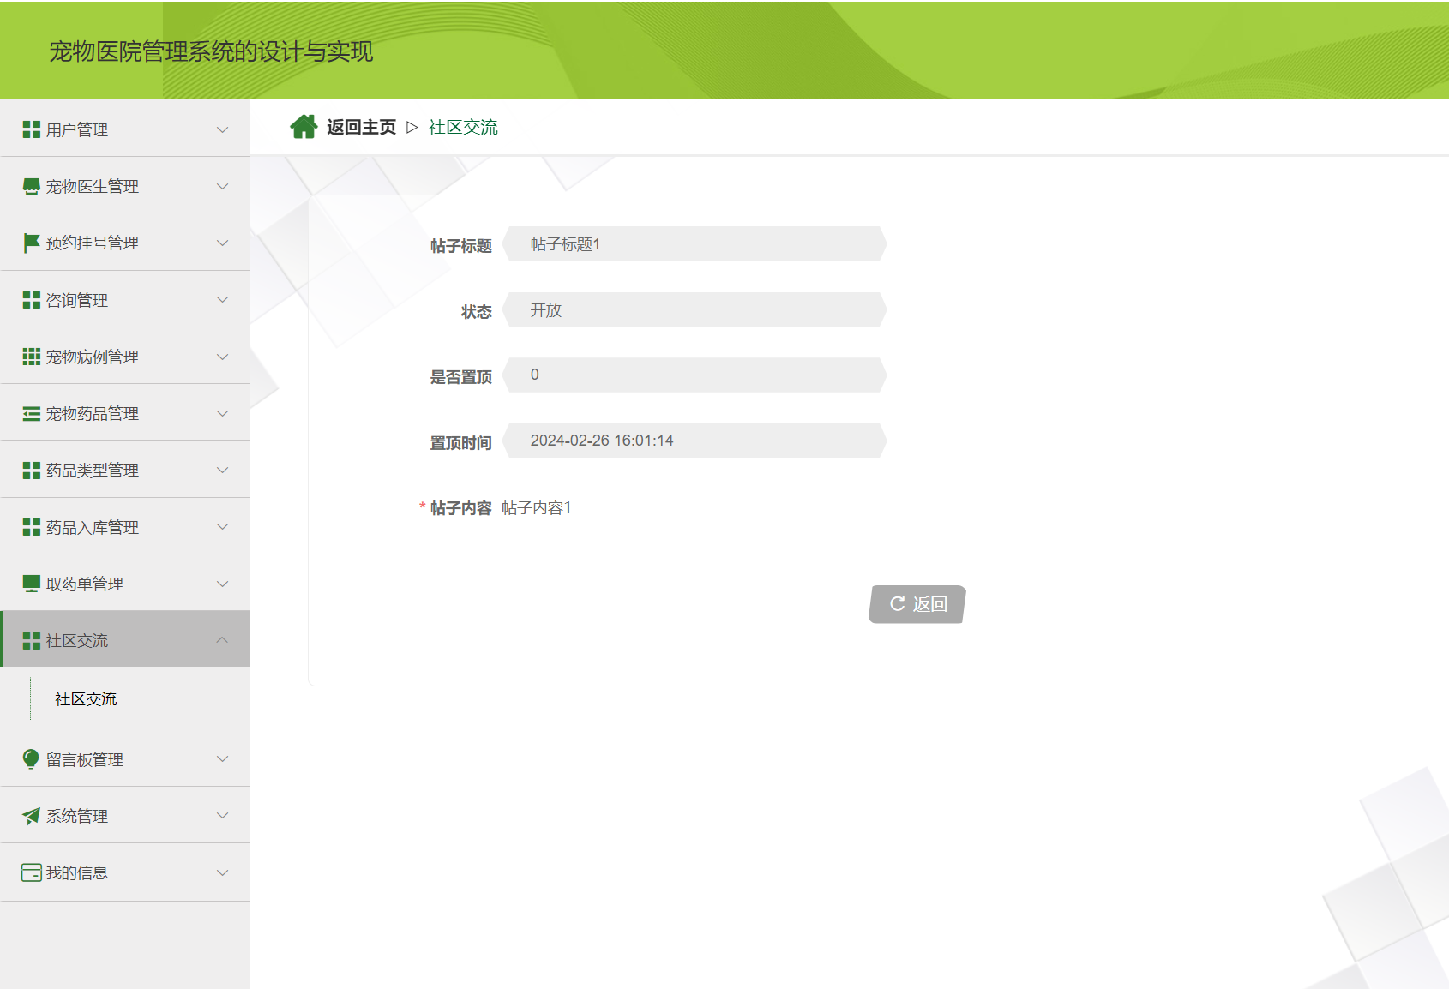Expand 药品入库管理 chevron arrow
This screenshot has height=989, width=1449.
tap(223, 526)
